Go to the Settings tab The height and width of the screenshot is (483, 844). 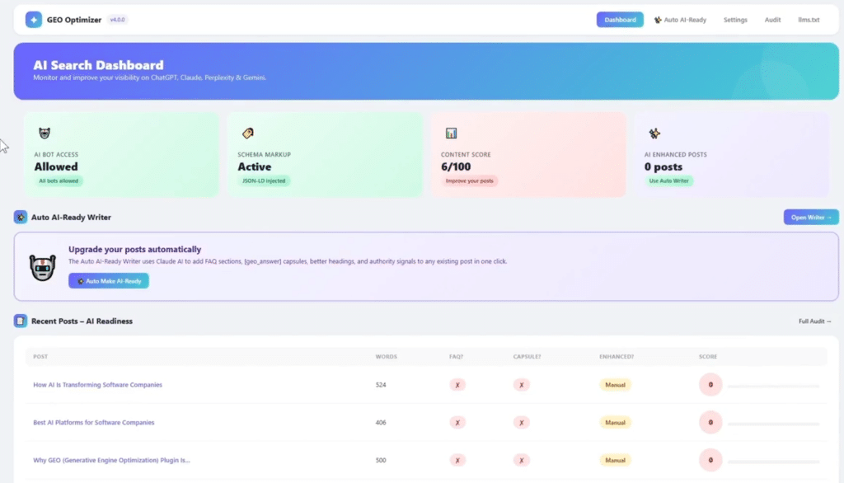pyautogui.click(x=736, y=20)
